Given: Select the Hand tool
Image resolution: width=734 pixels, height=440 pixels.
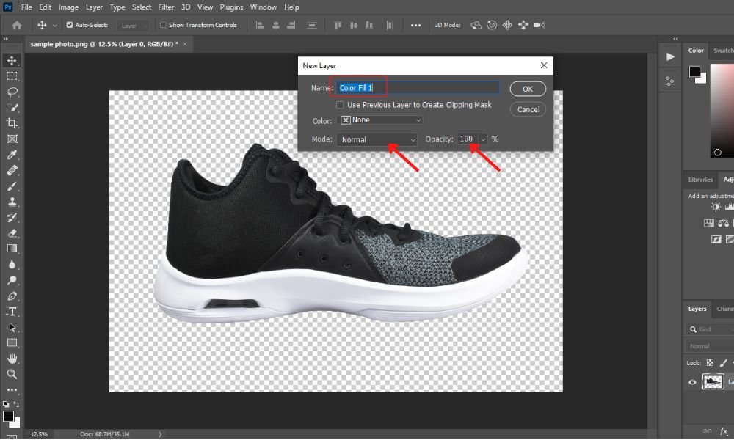Looking at the screenshot, I should tap(12, 359).
